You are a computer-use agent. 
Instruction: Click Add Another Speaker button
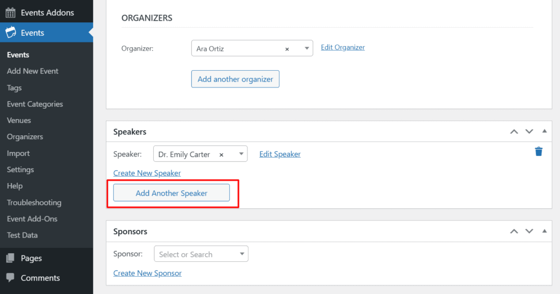pos(171,193)
